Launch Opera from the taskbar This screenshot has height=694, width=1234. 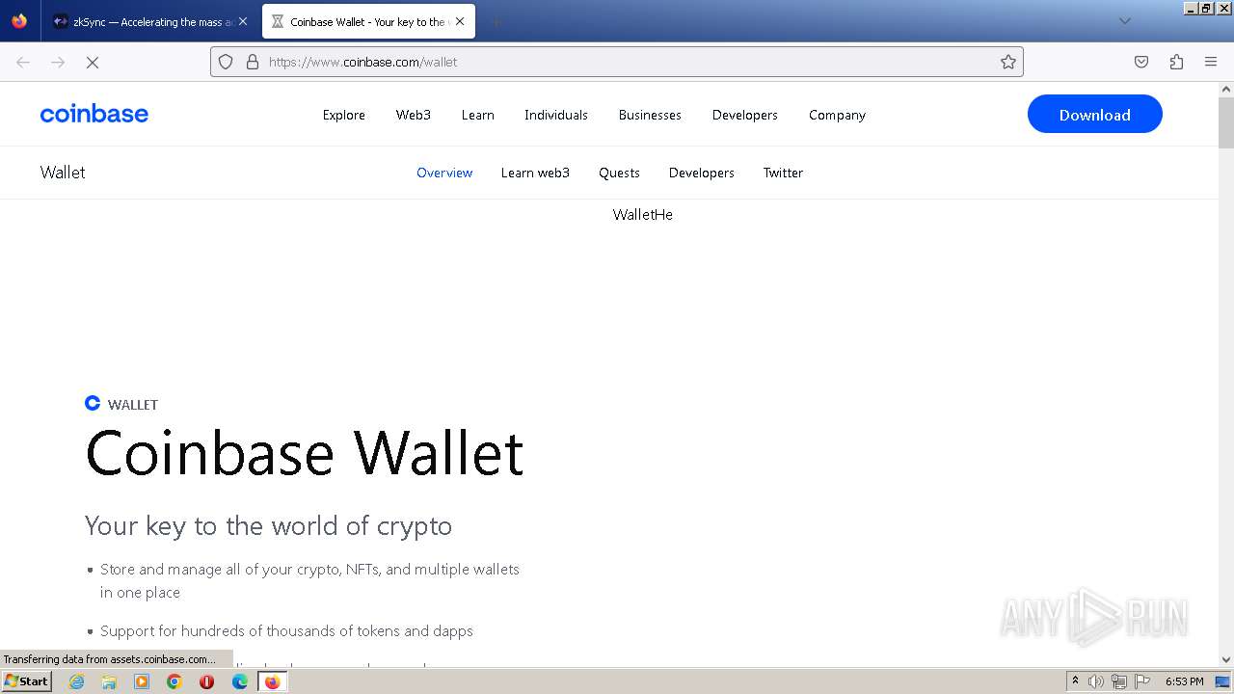pos(206,681)
